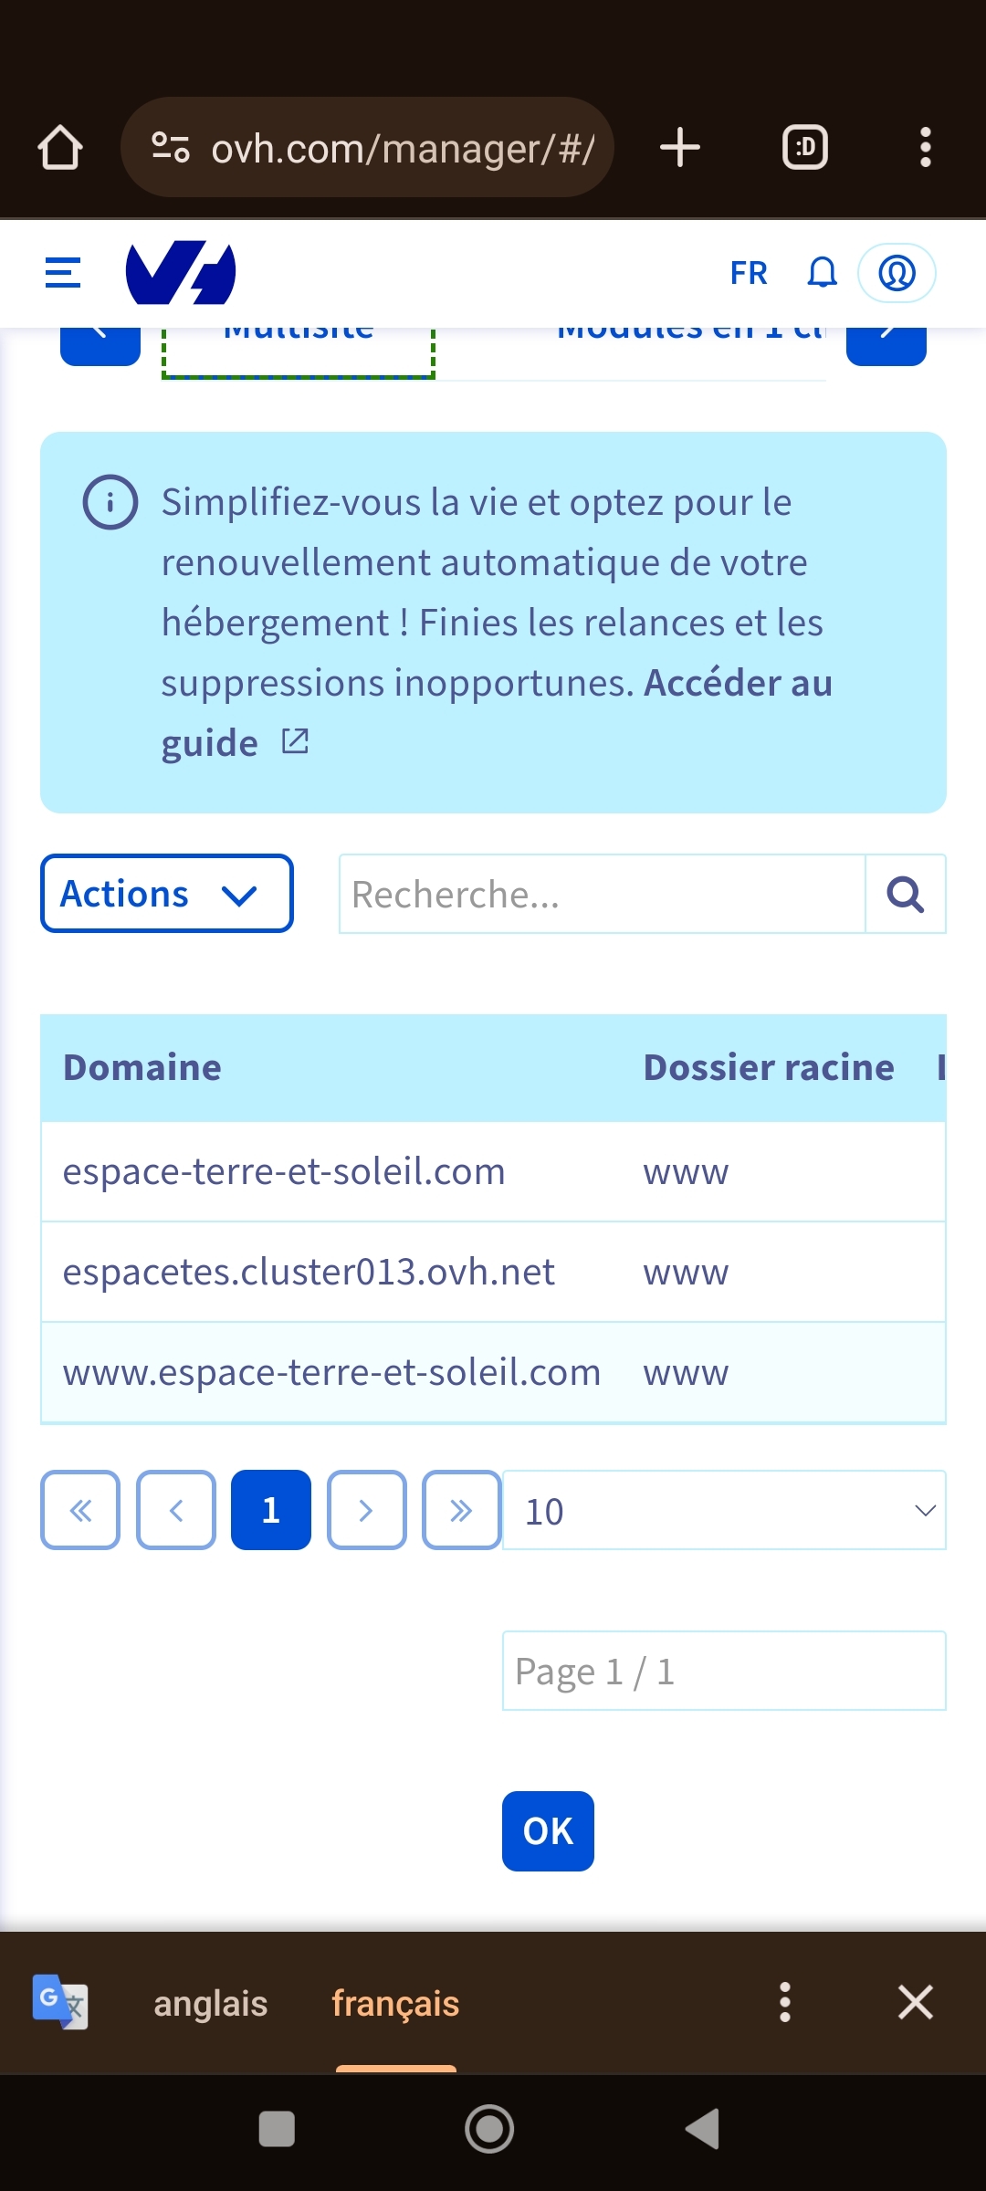The image size is (986, 2191).
Task: Open translation bar options menu
Action: tap(784, 2003)
